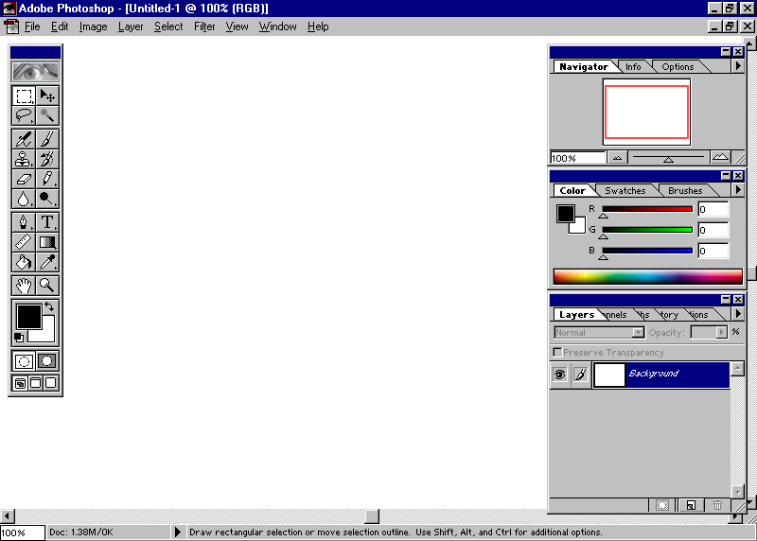Viewport: 757px width, 541px height.
Task: Switch to Quick Mask Mode
Action: click(x=47, y=361)
